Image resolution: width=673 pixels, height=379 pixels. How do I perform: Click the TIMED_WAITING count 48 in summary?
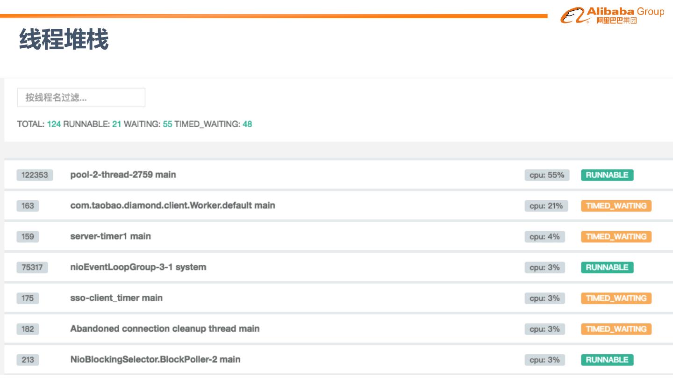247,124
